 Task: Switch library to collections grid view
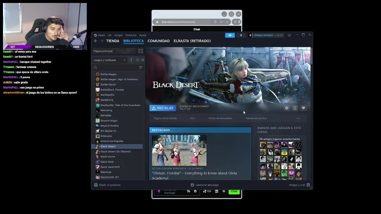pos(140,51)
